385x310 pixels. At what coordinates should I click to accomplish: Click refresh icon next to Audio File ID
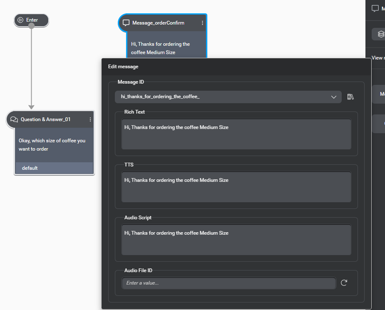(x=344, y=283)
